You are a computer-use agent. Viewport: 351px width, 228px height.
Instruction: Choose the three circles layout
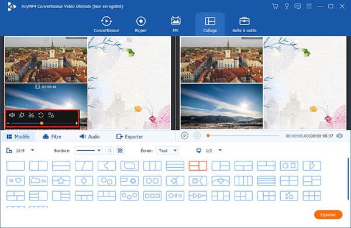pyautogui.click(x=129, y=196)
